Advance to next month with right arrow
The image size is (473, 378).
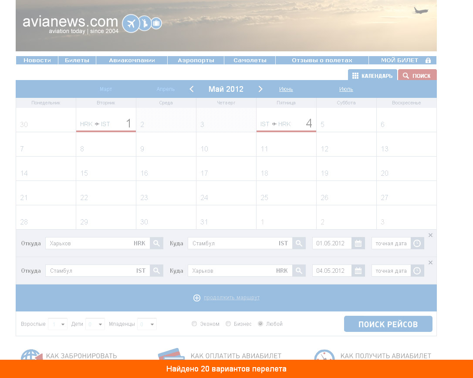pos(260,89)
